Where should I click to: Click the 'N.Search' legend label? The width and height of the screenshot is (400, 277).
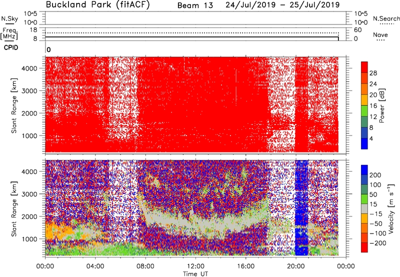point(386,18)
